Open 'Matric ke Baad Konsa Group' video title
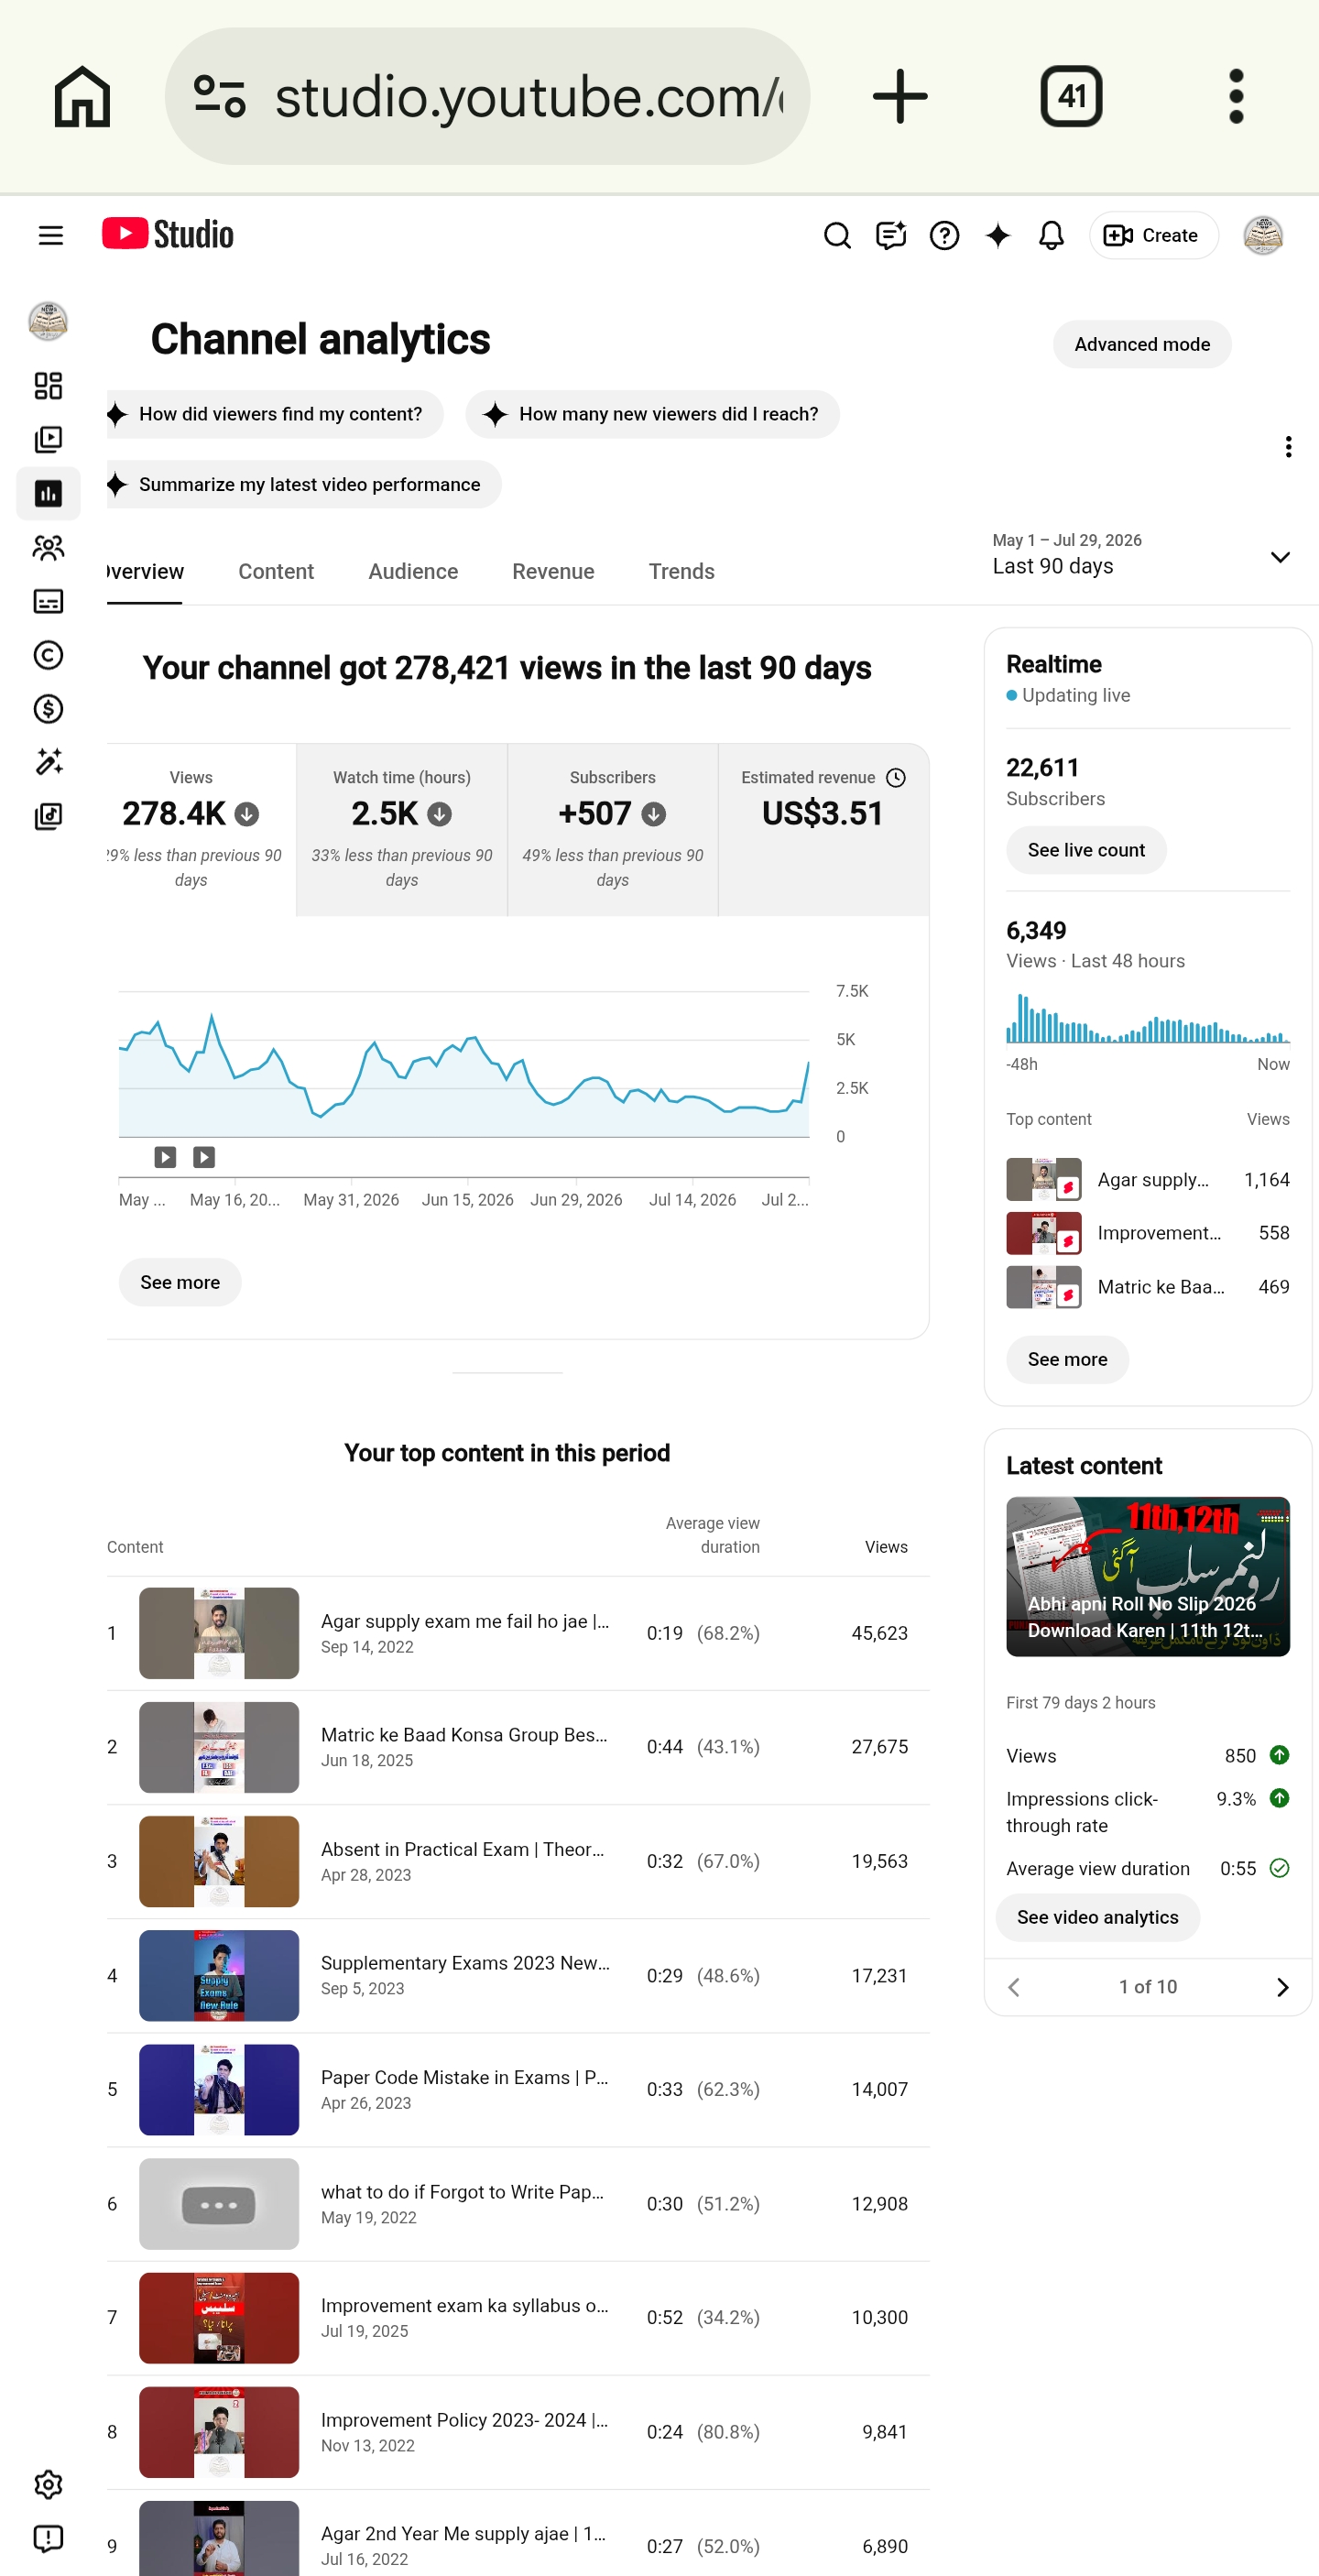The width and height of the screenshot is (1319, 2576). click(x=464, y=1735)
